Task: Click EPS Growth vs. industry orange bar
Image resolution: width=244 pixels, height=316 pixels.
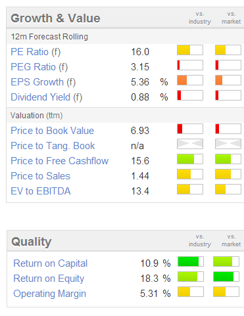Action: [x=190, y=80]
